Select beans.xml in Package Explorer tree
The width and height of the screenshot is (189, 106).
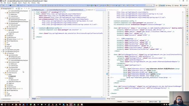pos(13,76)
